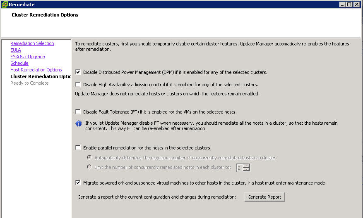Open the EULA step link
Image resolution: width=363 pixels, height=218 pixels.
(x=16, y=50)
